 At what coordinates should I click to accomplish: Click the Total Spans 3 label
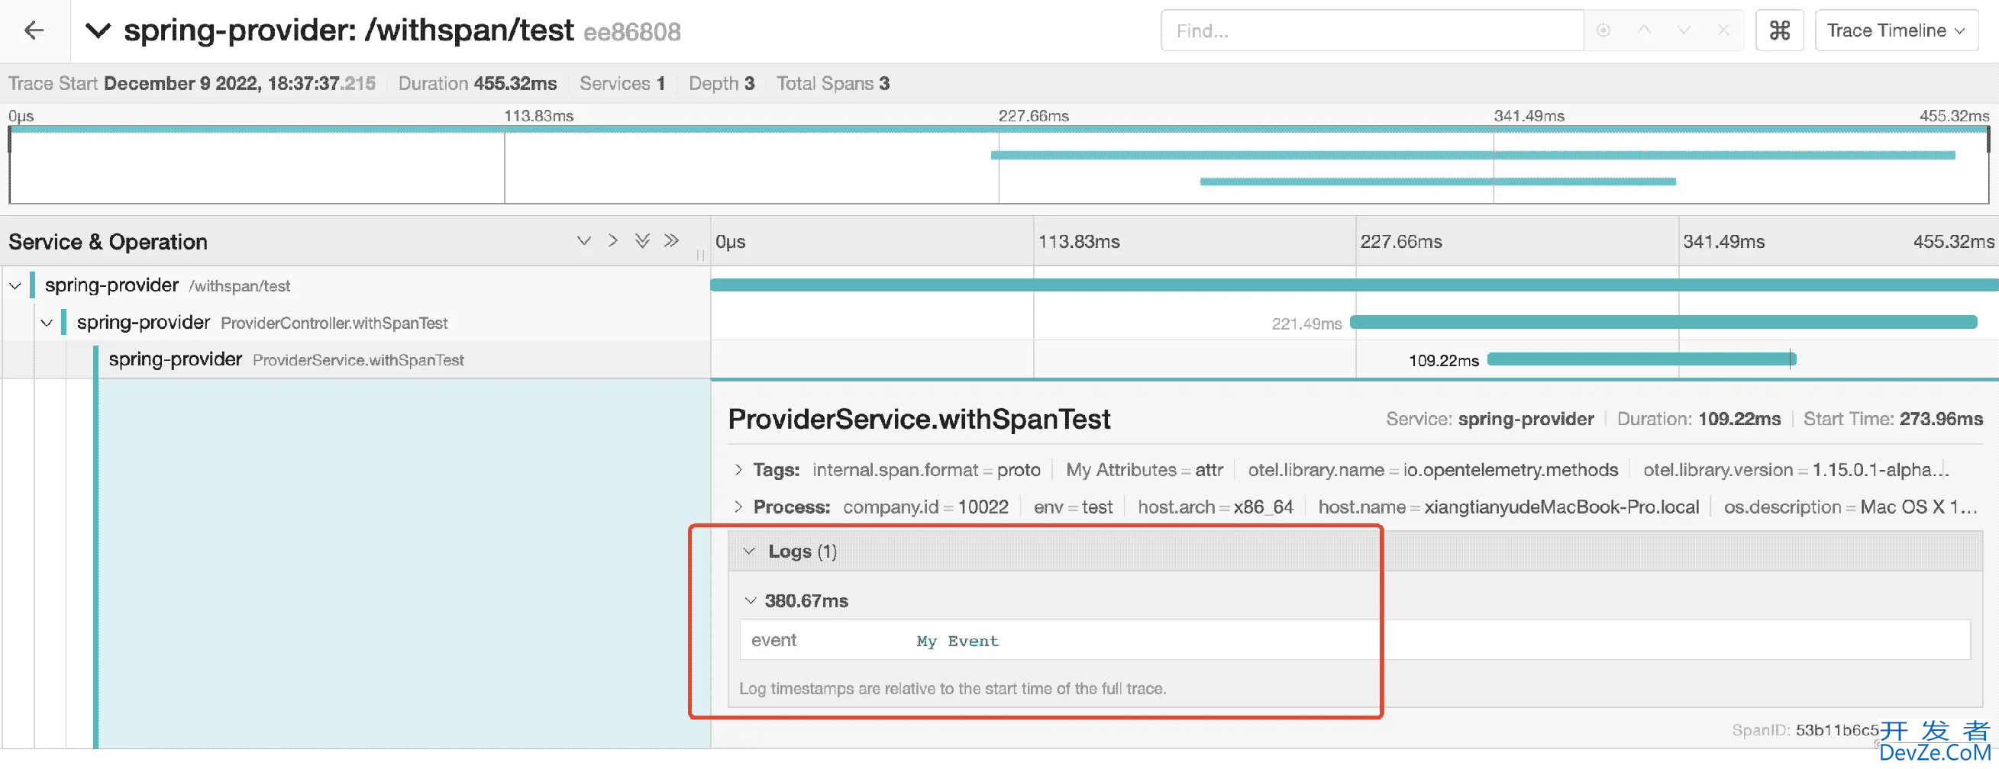click(832, 84)
